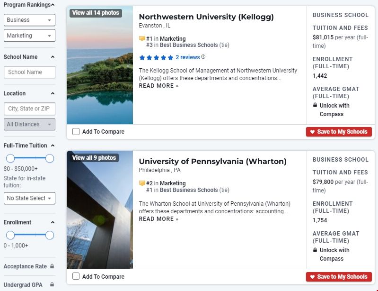The image size is (378, 291).
Task: Click the School Name input field
Action: (x=29, y=72)
